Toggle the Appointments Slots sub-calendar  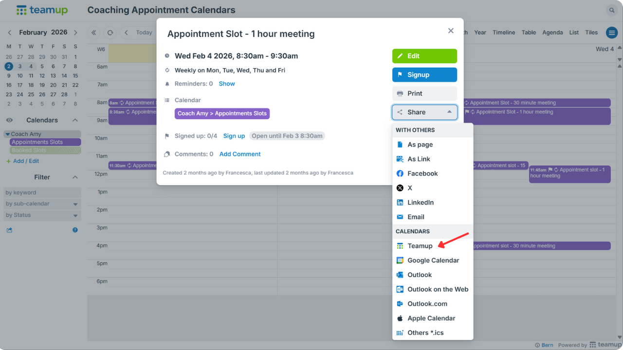(45, 142)
